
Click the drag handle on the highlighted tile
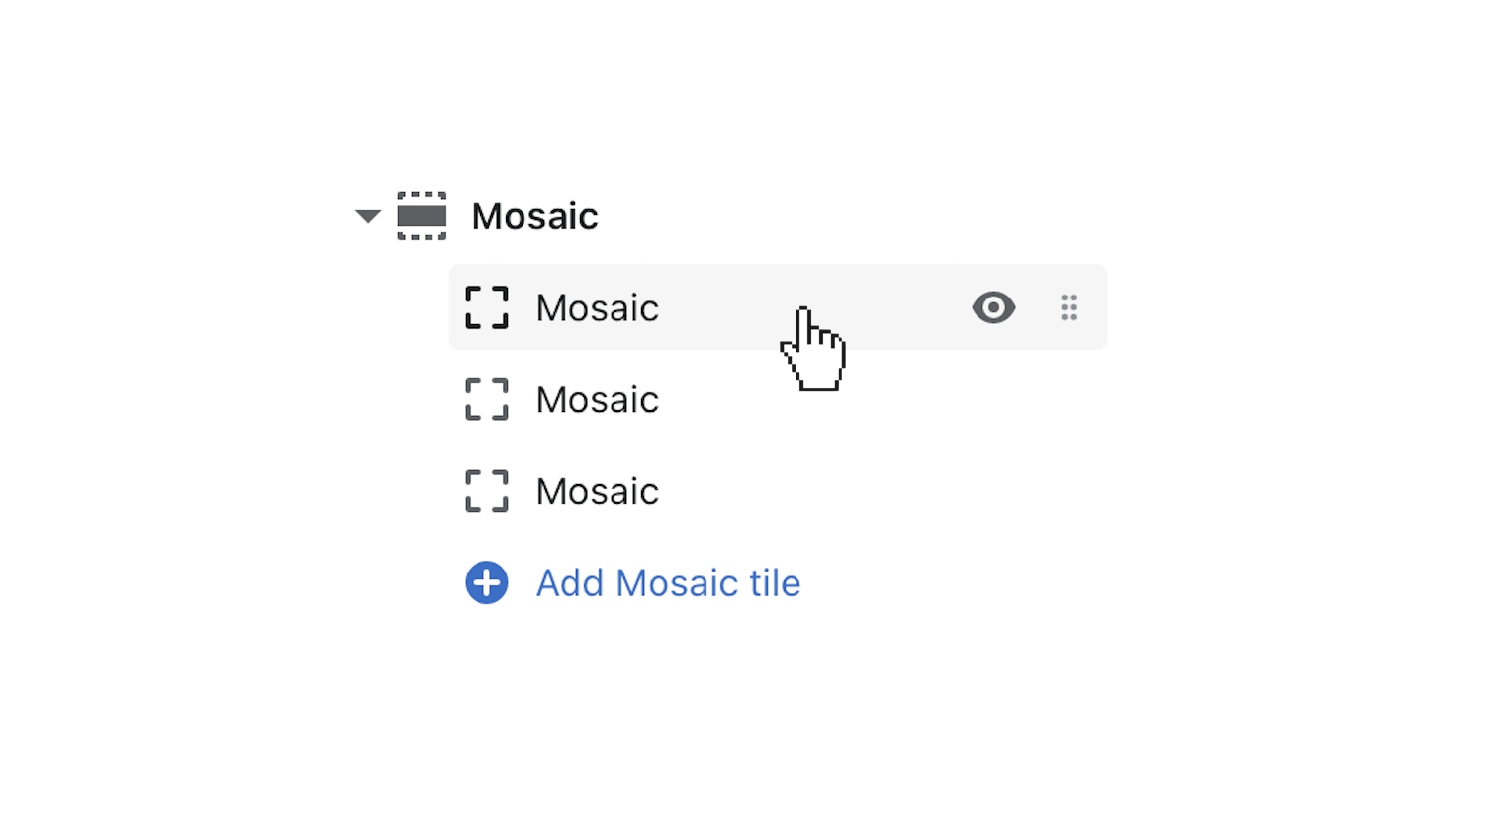[x=1069, y=307]
